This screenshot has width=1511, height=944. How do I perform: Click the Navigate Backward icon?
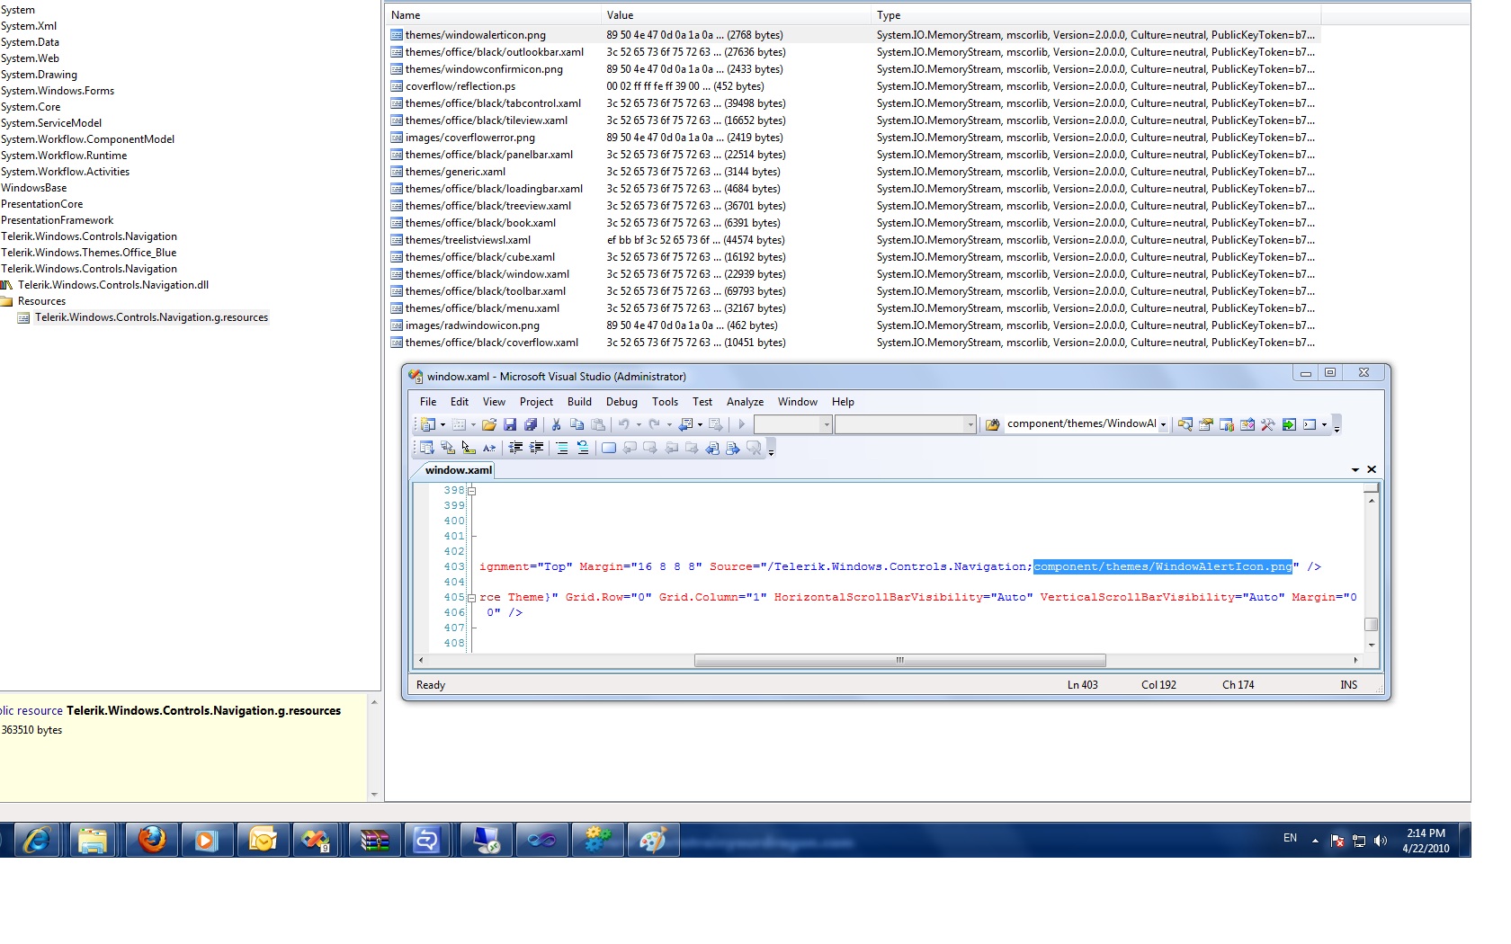[685, 424]
